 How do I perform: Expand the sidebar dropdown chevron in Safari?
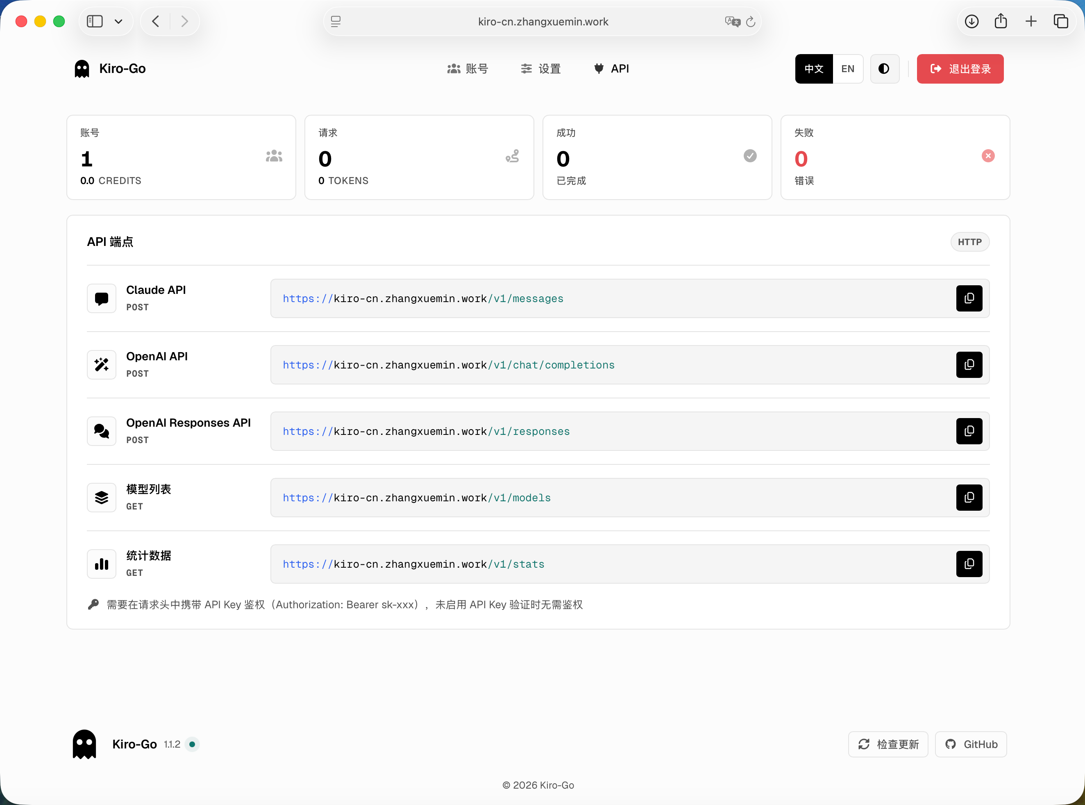coord(118,21)
